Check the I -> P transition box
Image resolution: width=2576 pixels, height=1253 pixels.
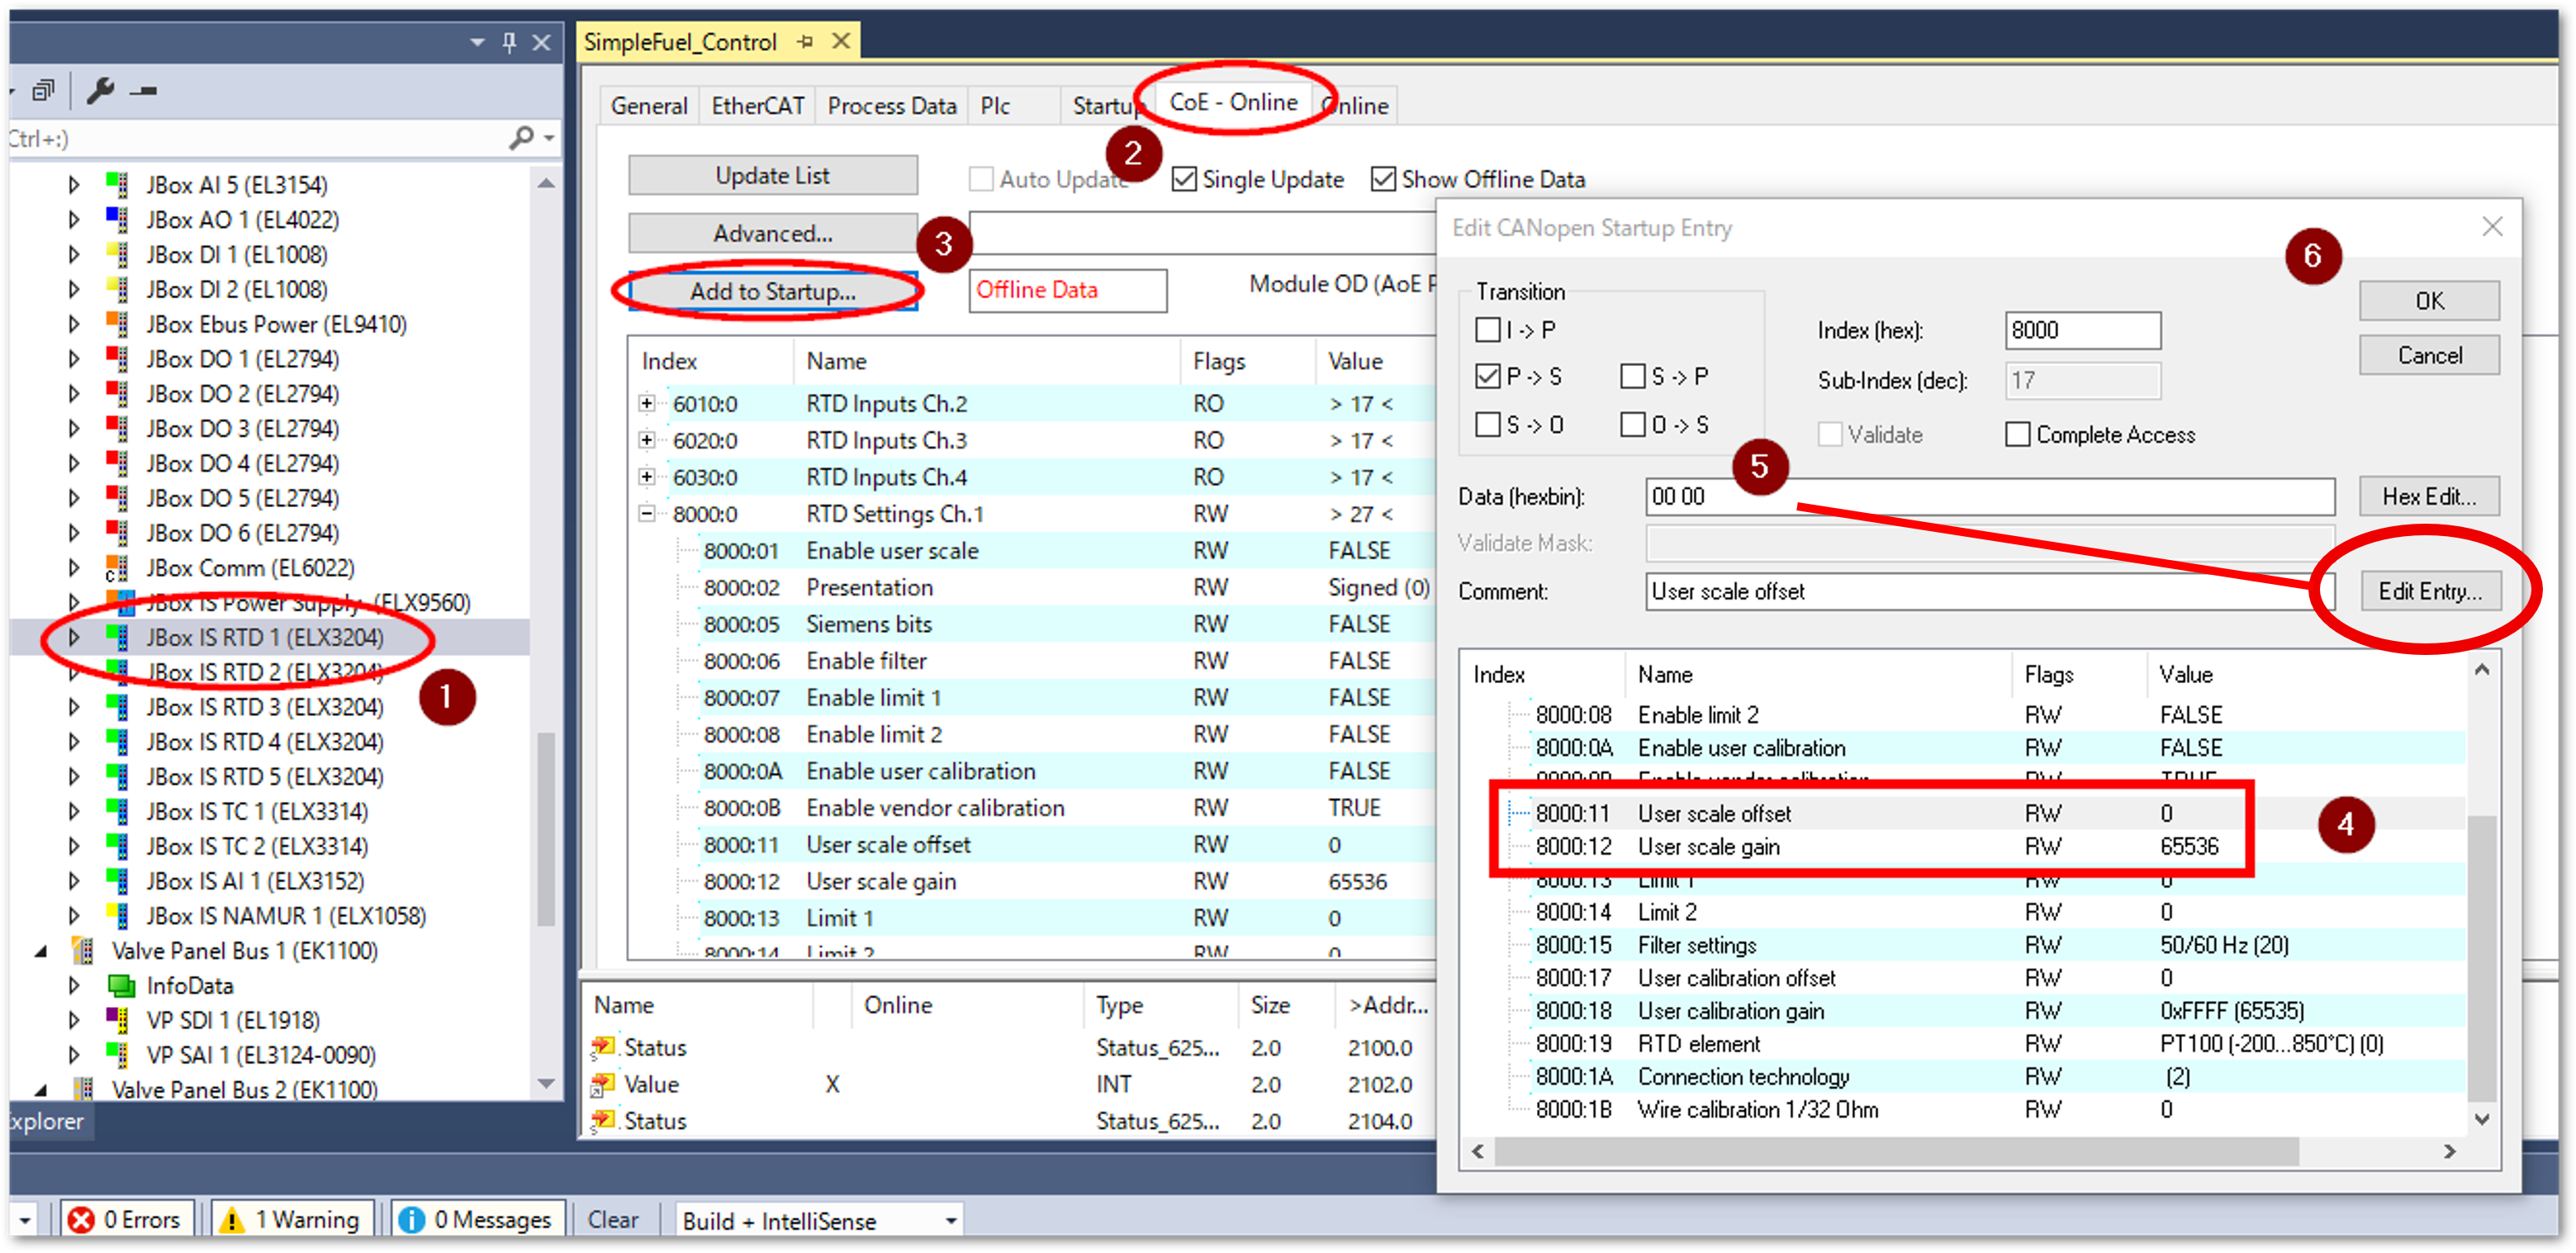(x=1488, y=330)
